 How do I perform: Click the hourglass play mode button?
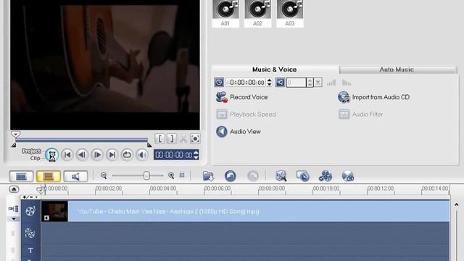[x=51, y=154]
